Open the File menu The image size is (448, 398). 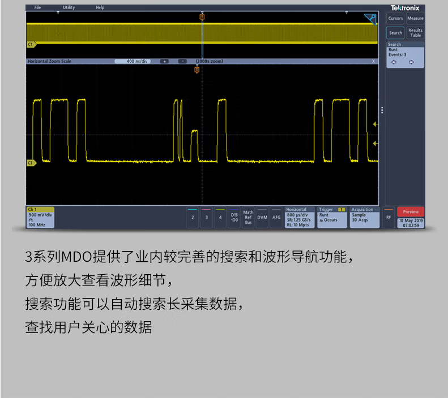coord(37,8)
